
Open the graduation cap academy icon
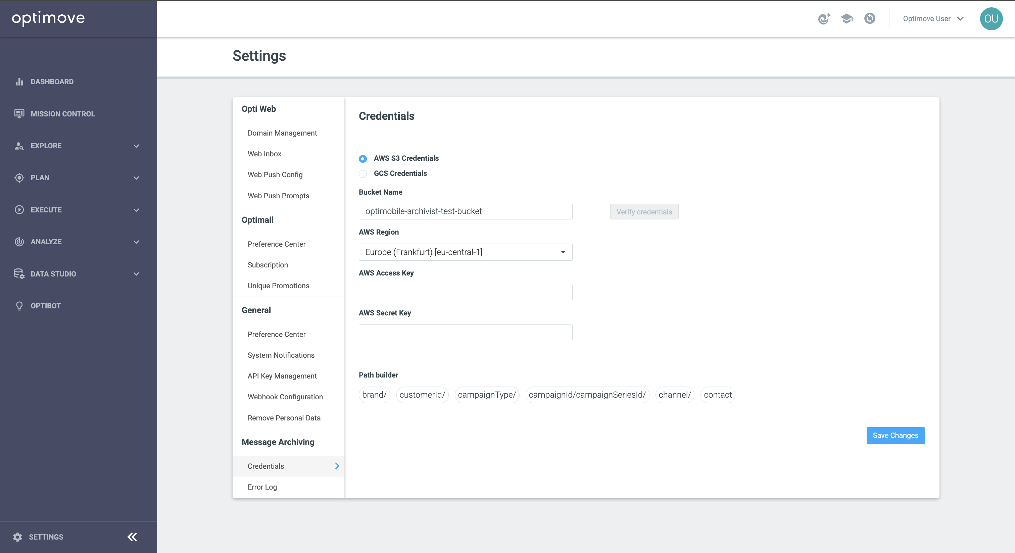[847, 18]
